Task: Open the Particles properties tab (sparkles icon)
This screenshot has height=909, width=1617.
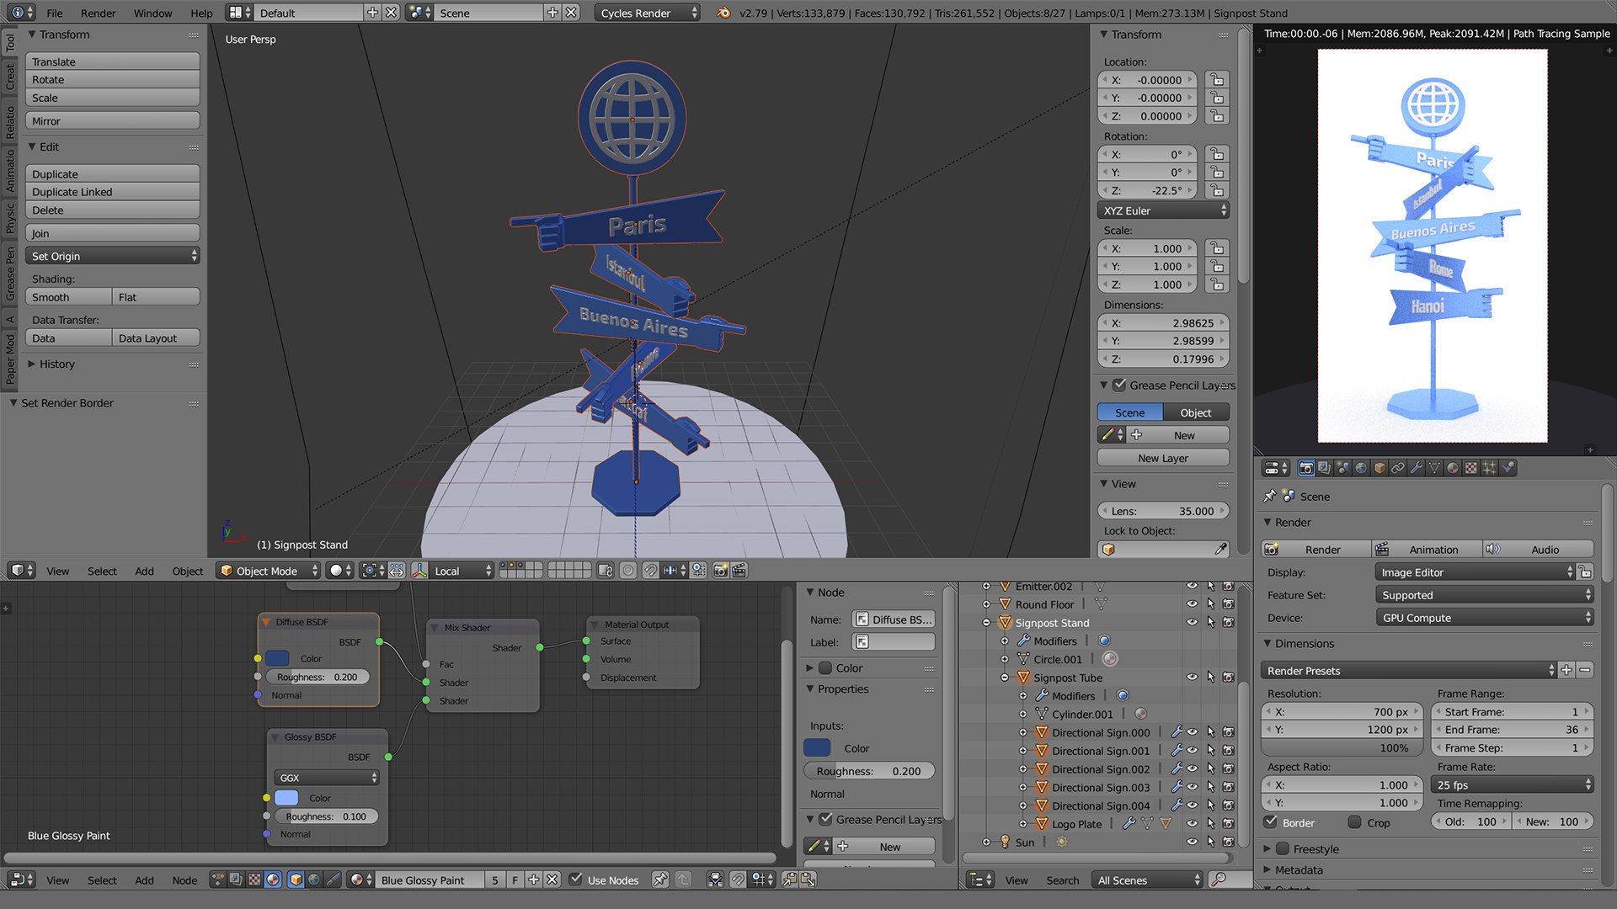Action: [1490, 468]
